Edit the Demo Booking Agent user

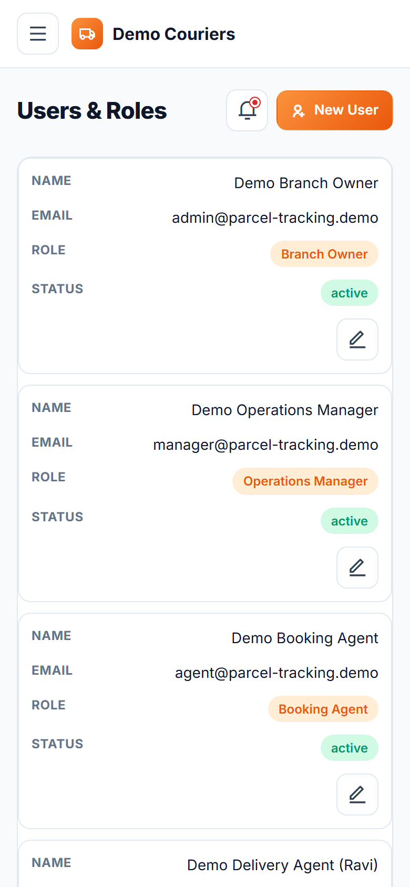[357, 795]
